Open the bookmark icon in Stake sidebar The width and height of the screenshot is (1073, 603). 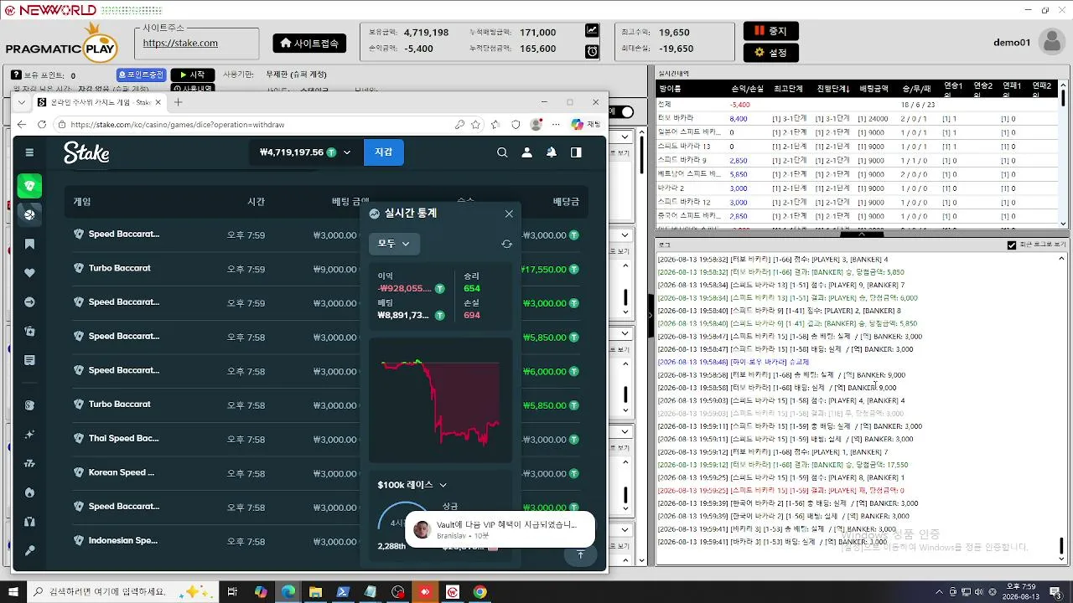click(29, 244)
